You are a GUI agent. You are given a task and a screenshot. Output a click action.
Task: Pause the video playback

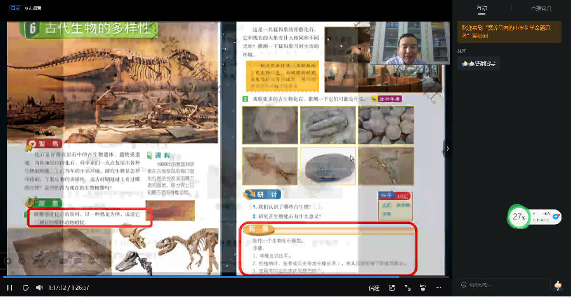[10, 287]
